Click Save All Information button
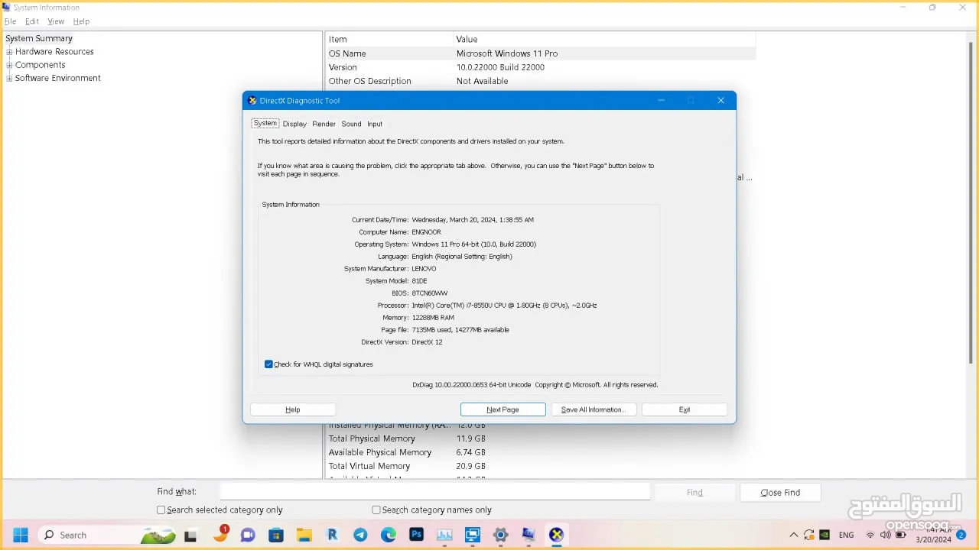This screenshot has width=979, height=550. coord(594,409)
